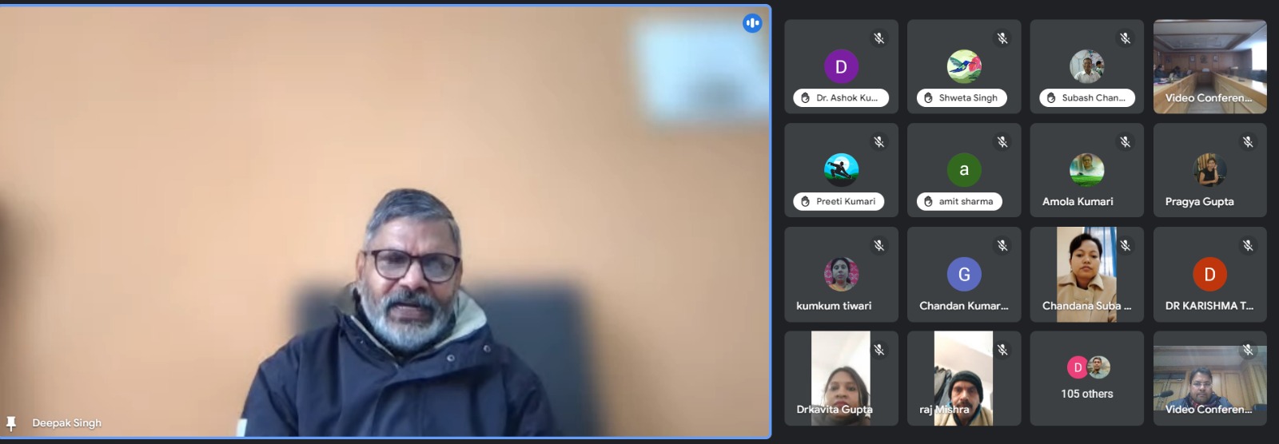Click Amola Kumari's avatar photo
This screenshot has height=444, width=1279.
click(1087, 170)
